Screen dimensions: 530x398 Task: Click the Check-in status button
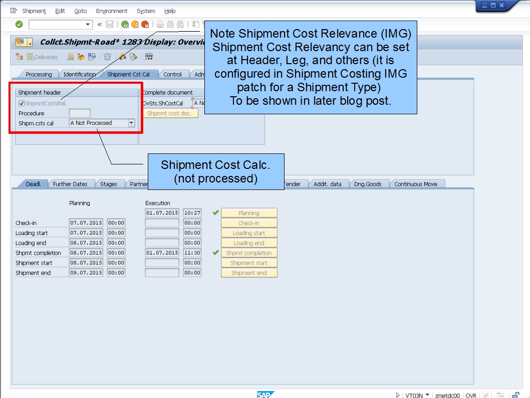click(249, 223)
